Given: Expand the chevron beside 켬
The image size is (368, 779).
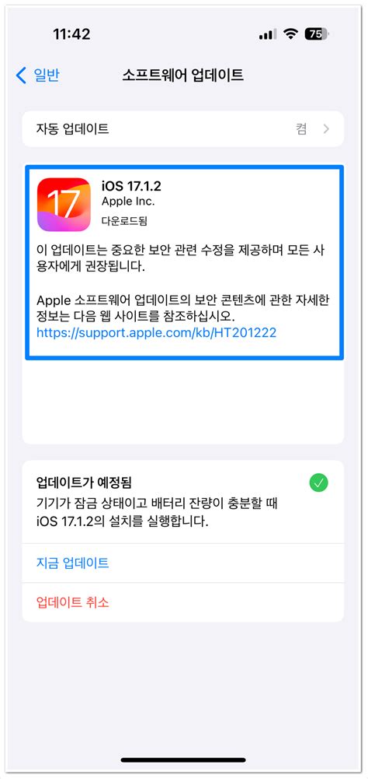Looking at the screenshot, I should click(x=326, y=129).
